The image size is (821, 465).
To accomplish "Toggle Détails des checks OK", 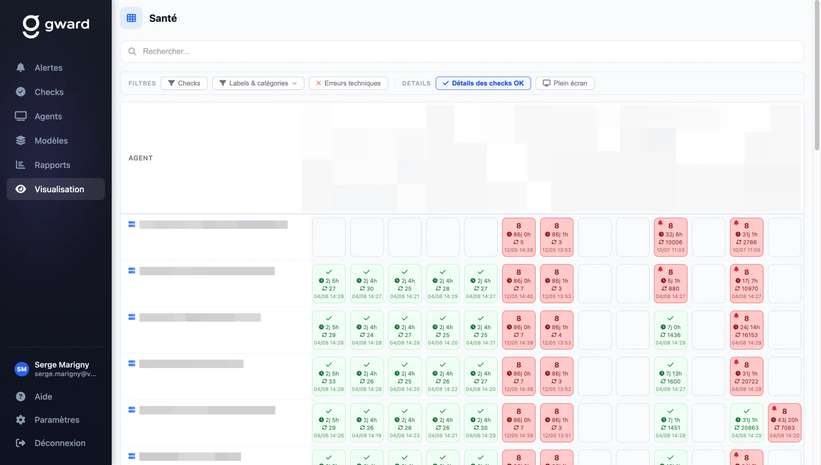I will [483, 83].
